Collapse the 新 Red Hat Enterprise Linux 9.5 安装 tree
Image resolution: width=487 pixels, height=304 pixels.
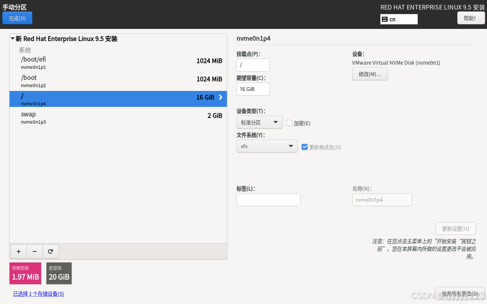click(12, 38)
